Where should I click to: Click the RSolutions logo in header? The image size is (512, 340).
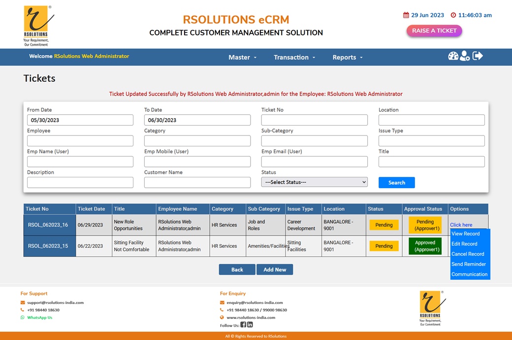click(38, 26)
